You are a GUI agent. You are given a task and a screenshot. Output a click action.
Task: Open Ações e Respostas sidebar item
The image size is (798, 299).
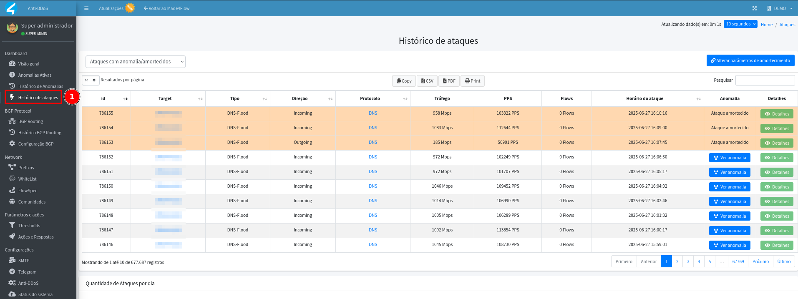point(36,237)
